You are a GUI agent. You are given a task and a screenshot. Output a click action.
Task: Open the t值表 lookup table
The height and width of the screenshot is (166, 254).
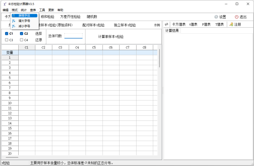[x=193, y=24]
